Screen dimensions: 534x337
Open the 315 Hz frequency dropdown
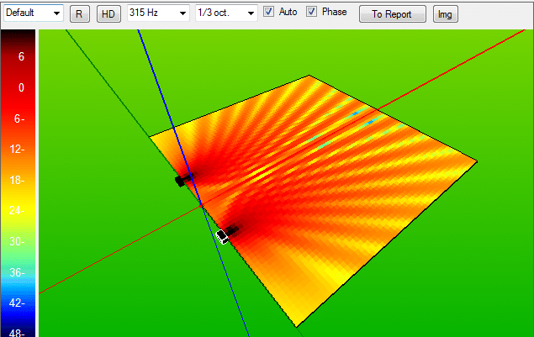(158, 13)
